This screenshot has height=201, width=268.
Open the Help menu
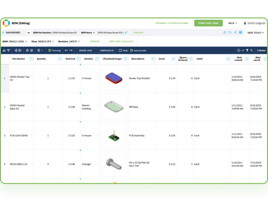233,23
